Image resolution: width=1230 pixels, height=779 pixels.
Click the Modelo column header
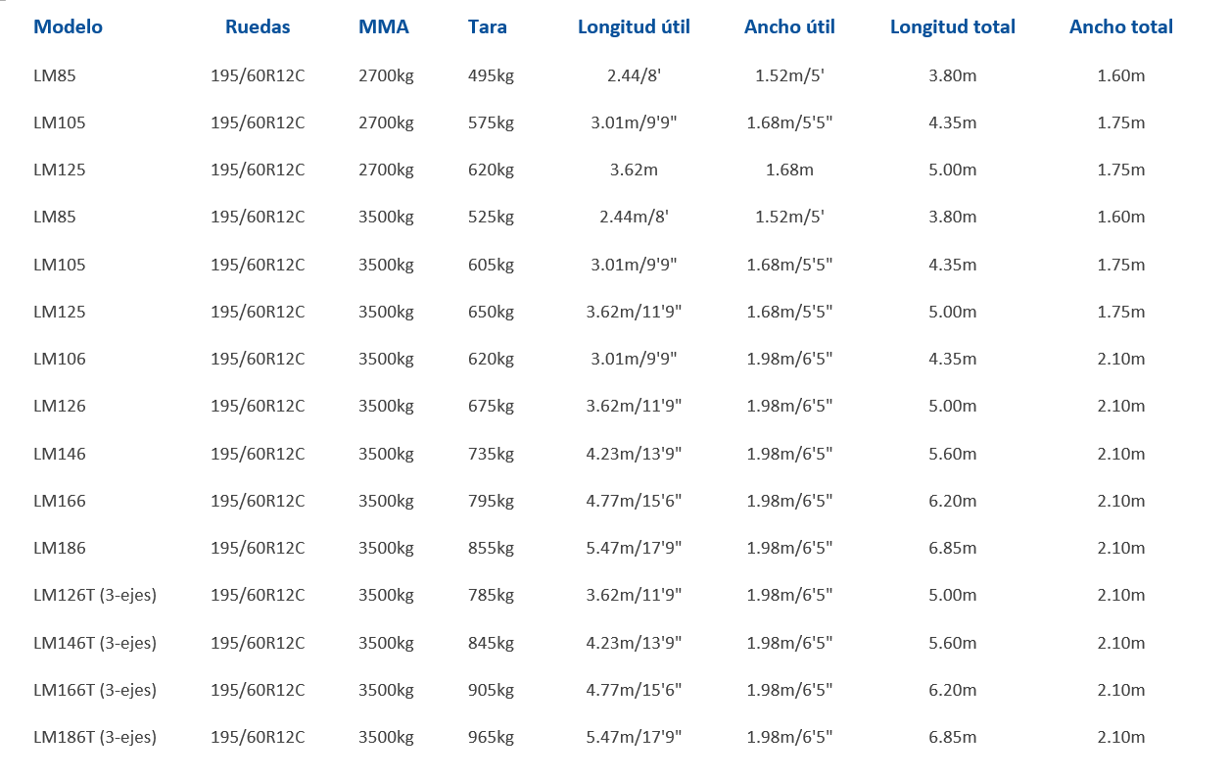[68, 27]
